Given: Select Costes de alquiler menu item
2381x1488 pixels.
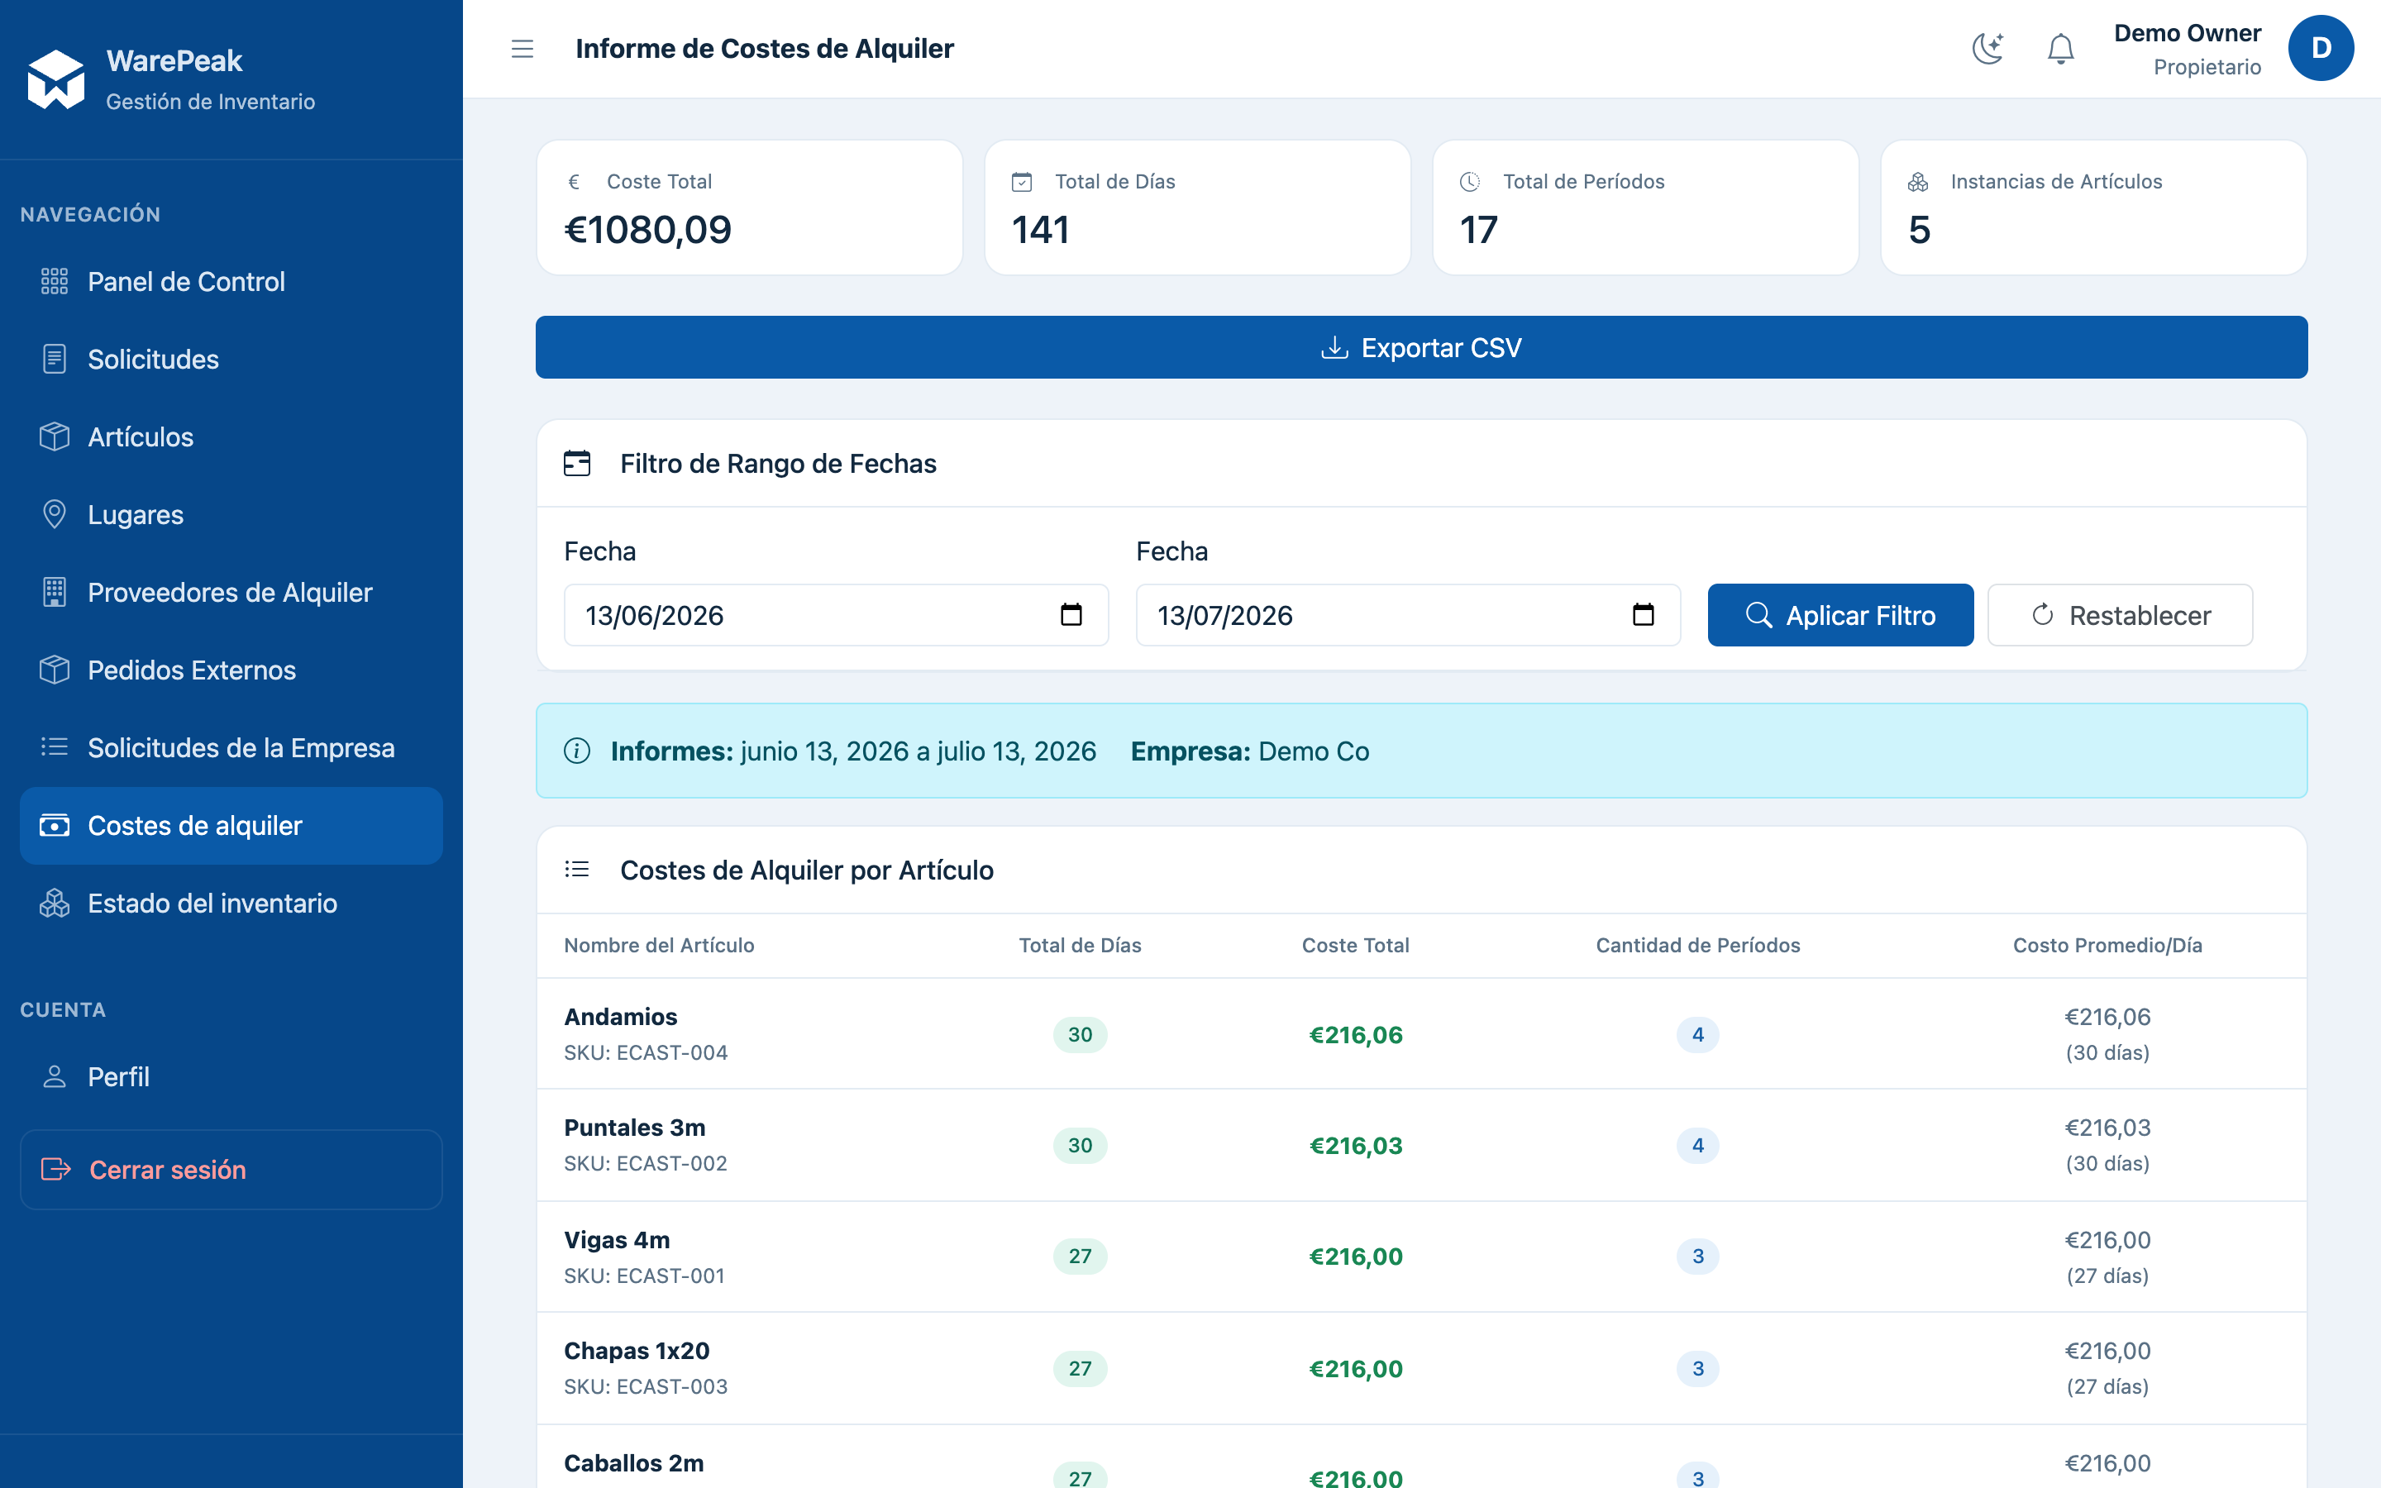Looking at the screenshot, I should coord(231,826).
